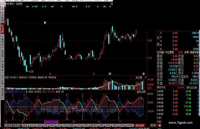Select the K线图 sidebar view
200x129 pixels.
[x=3, y=29]
